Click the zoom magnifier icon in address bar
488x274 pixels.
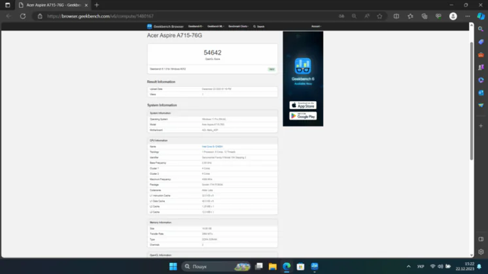pyautogui.click(x=354, y=16)
